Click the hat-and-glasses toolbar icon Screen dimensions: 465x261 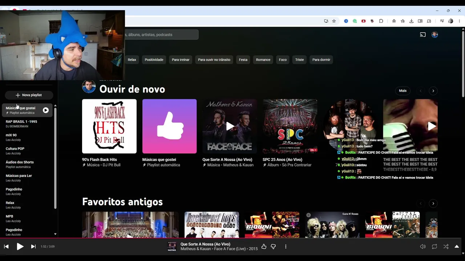coord(394,21)
